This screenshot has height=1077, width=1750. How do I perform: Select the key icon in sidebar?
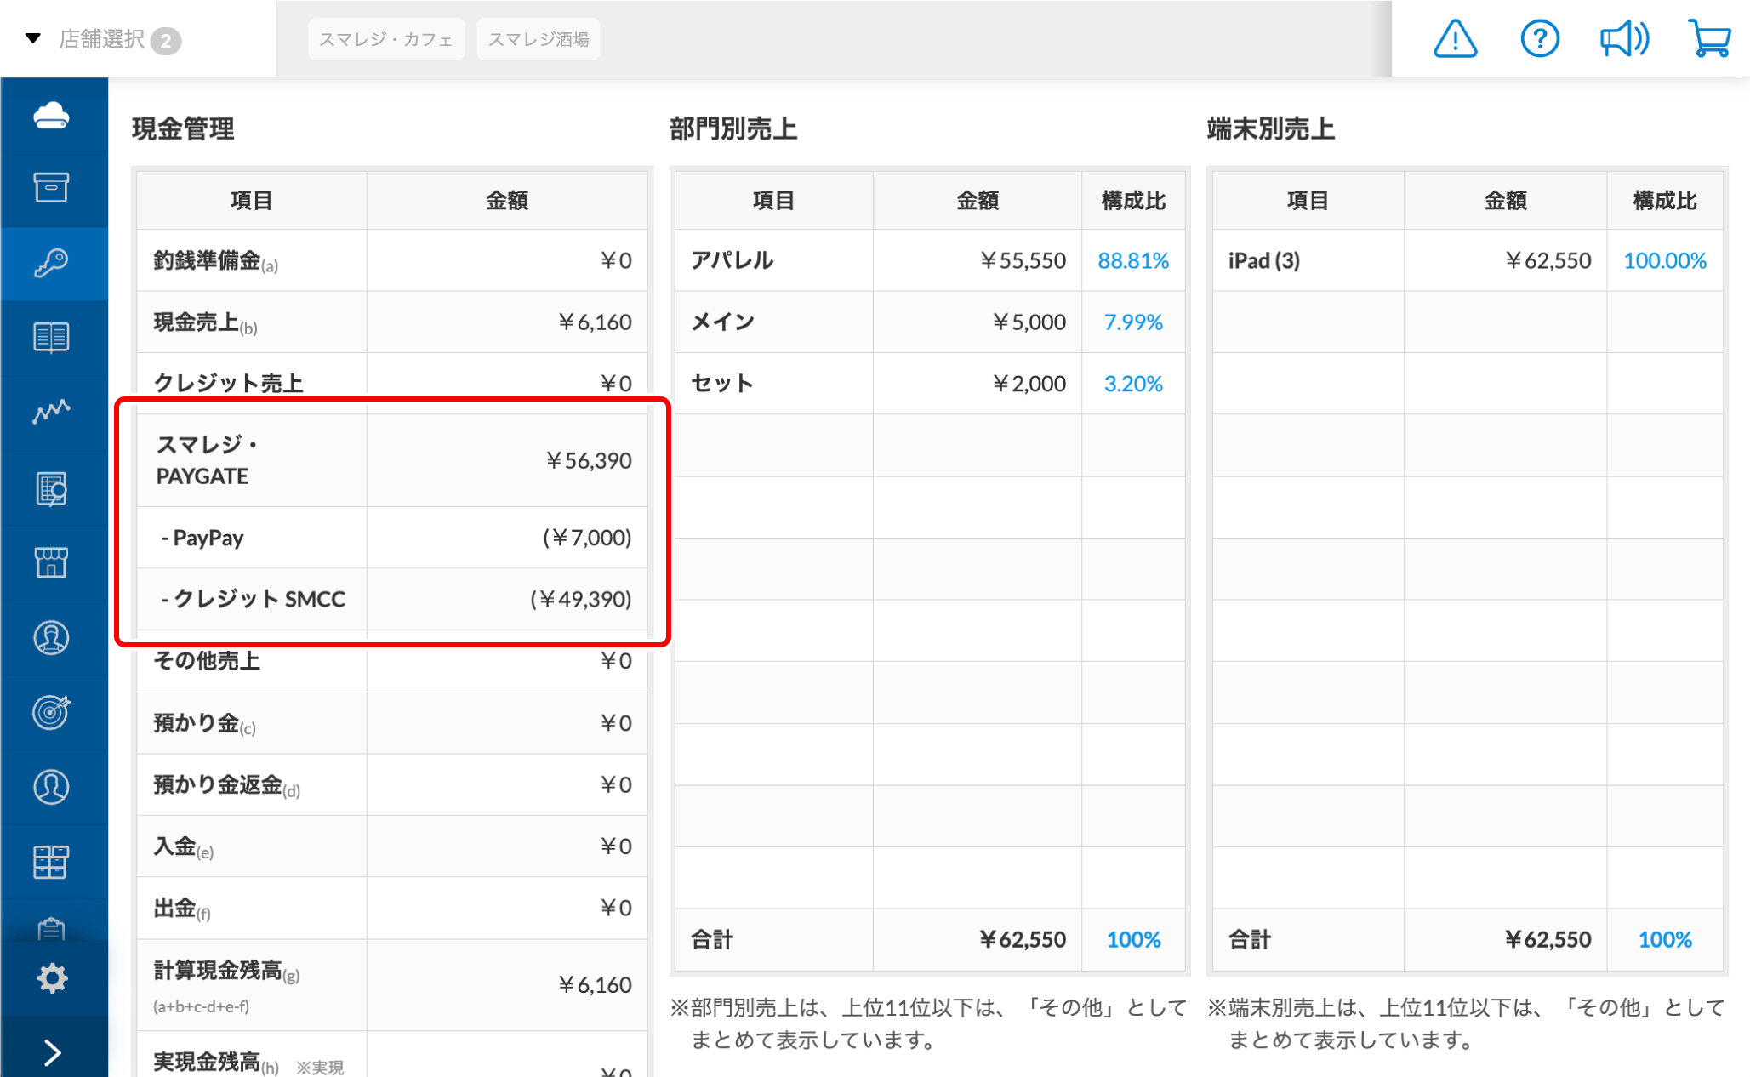(51, 263)
